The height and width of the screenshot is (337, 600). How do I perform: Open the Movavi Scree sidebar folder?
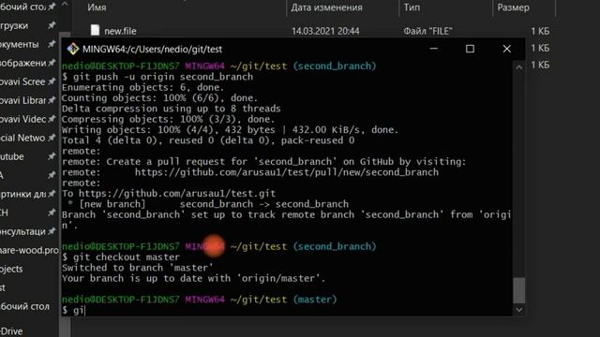click(22, 81)
